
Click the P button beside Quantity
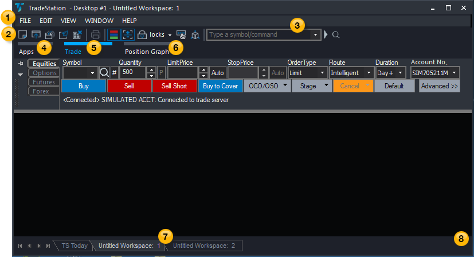click(x=161, y=73)
